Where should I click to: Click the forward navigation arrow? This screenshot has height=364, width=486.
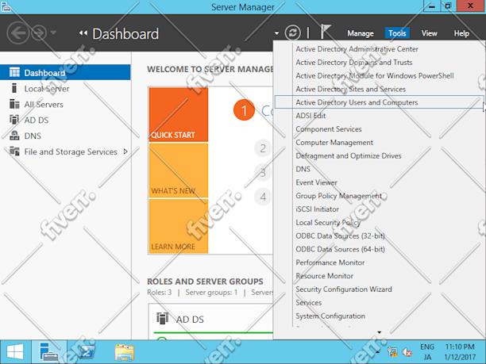point(39,33)
